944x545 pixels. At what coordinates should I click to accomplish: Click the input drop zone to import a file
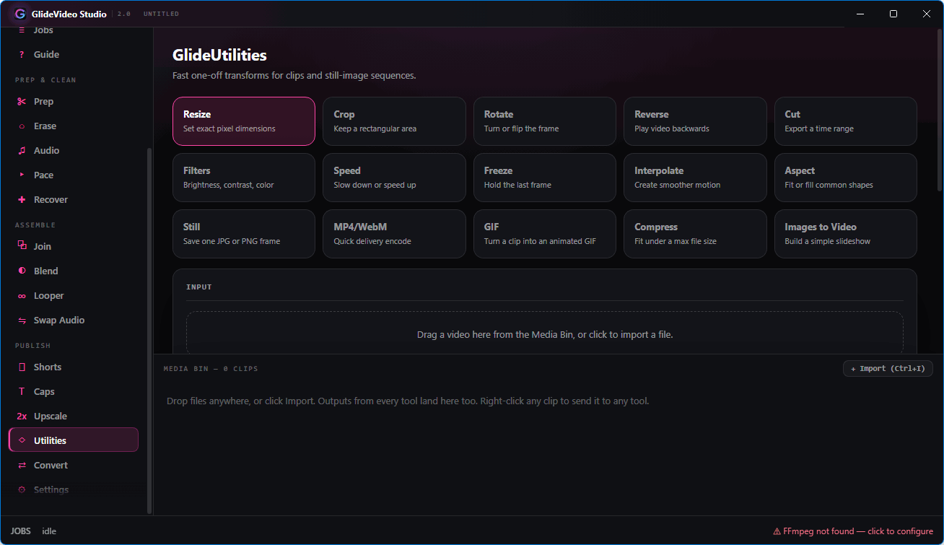tap(545, 333)
